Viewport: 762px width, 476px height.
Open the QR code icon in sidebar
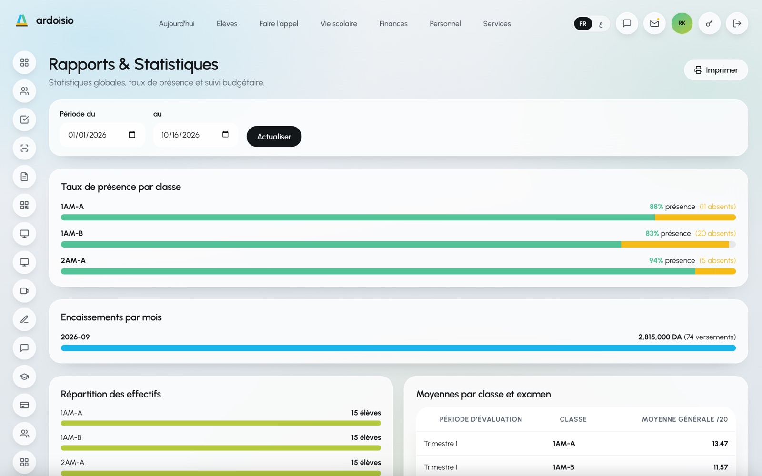24,205
